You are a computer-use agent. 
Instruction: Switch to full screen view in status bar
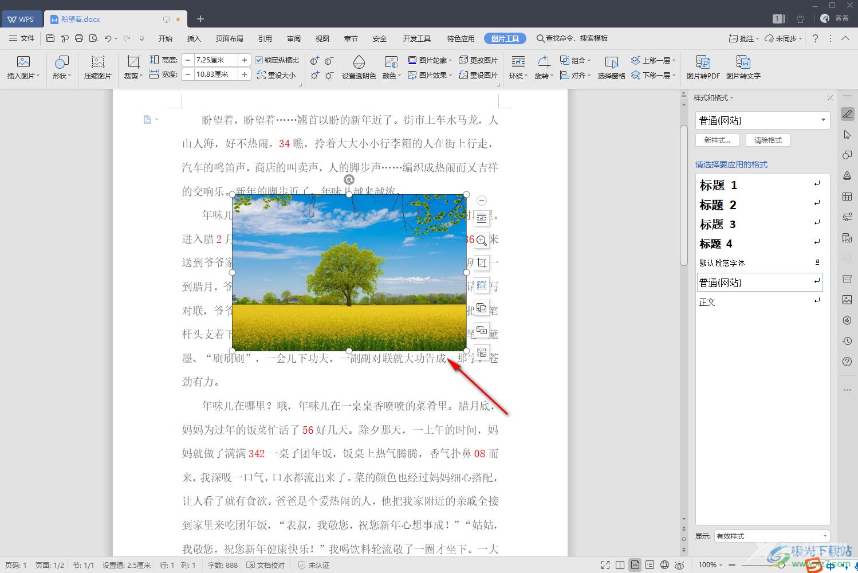[x=605, y=565]
